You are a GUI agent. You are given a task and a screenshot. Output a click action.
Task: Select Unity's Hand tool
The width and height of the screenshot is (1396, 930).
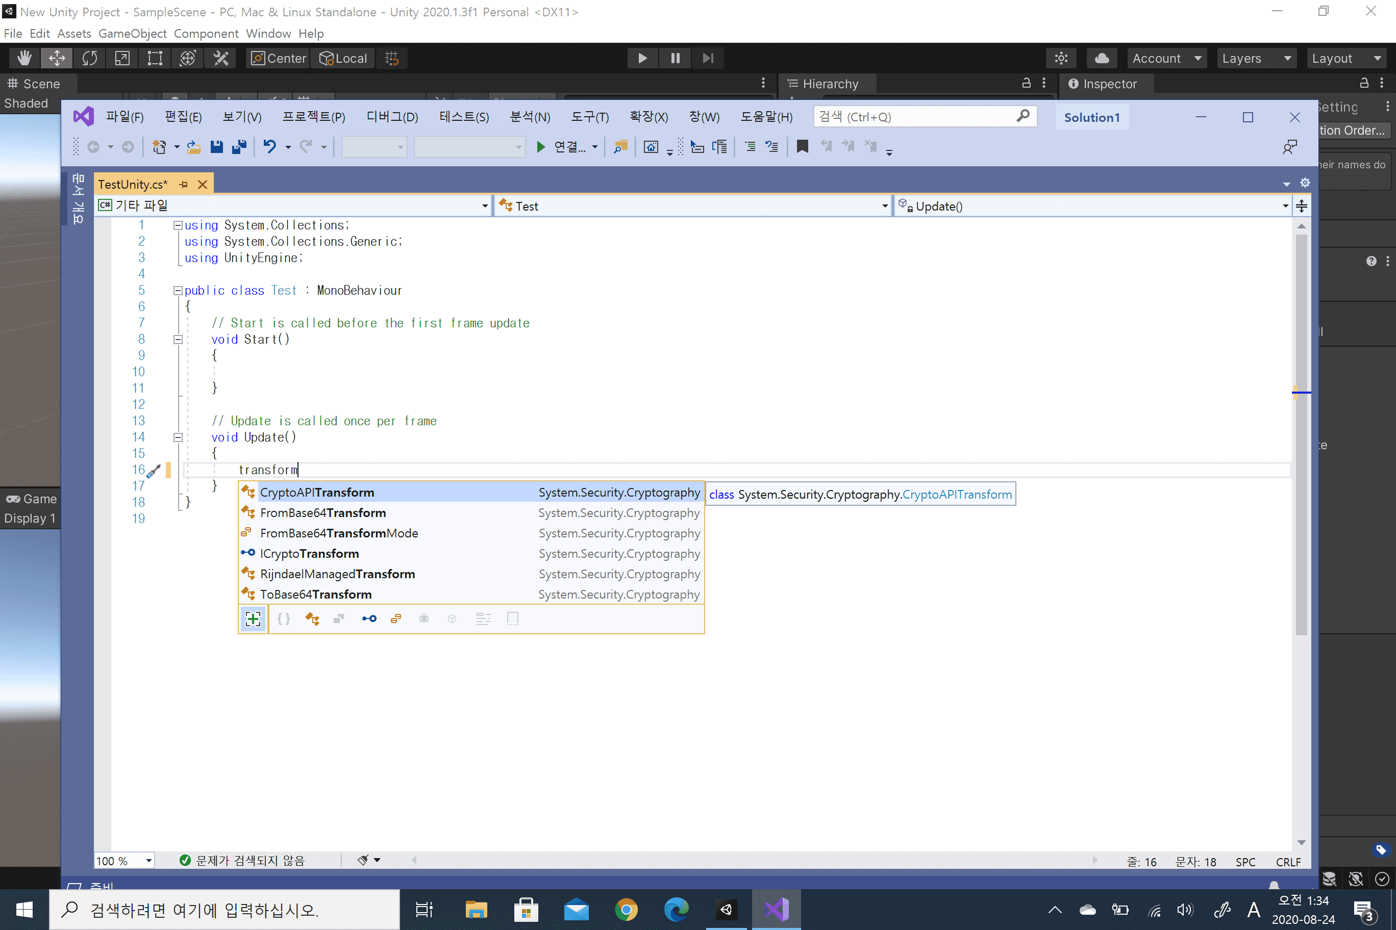(24, 58)
